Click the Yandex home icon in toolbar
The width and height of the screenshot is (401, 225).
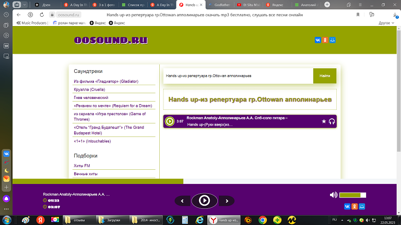[x=30, y=15]
